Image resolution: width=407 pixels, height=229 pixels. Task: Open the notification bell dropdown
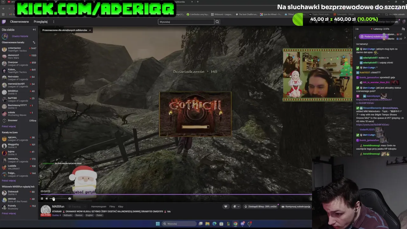(x=236, y=206)
